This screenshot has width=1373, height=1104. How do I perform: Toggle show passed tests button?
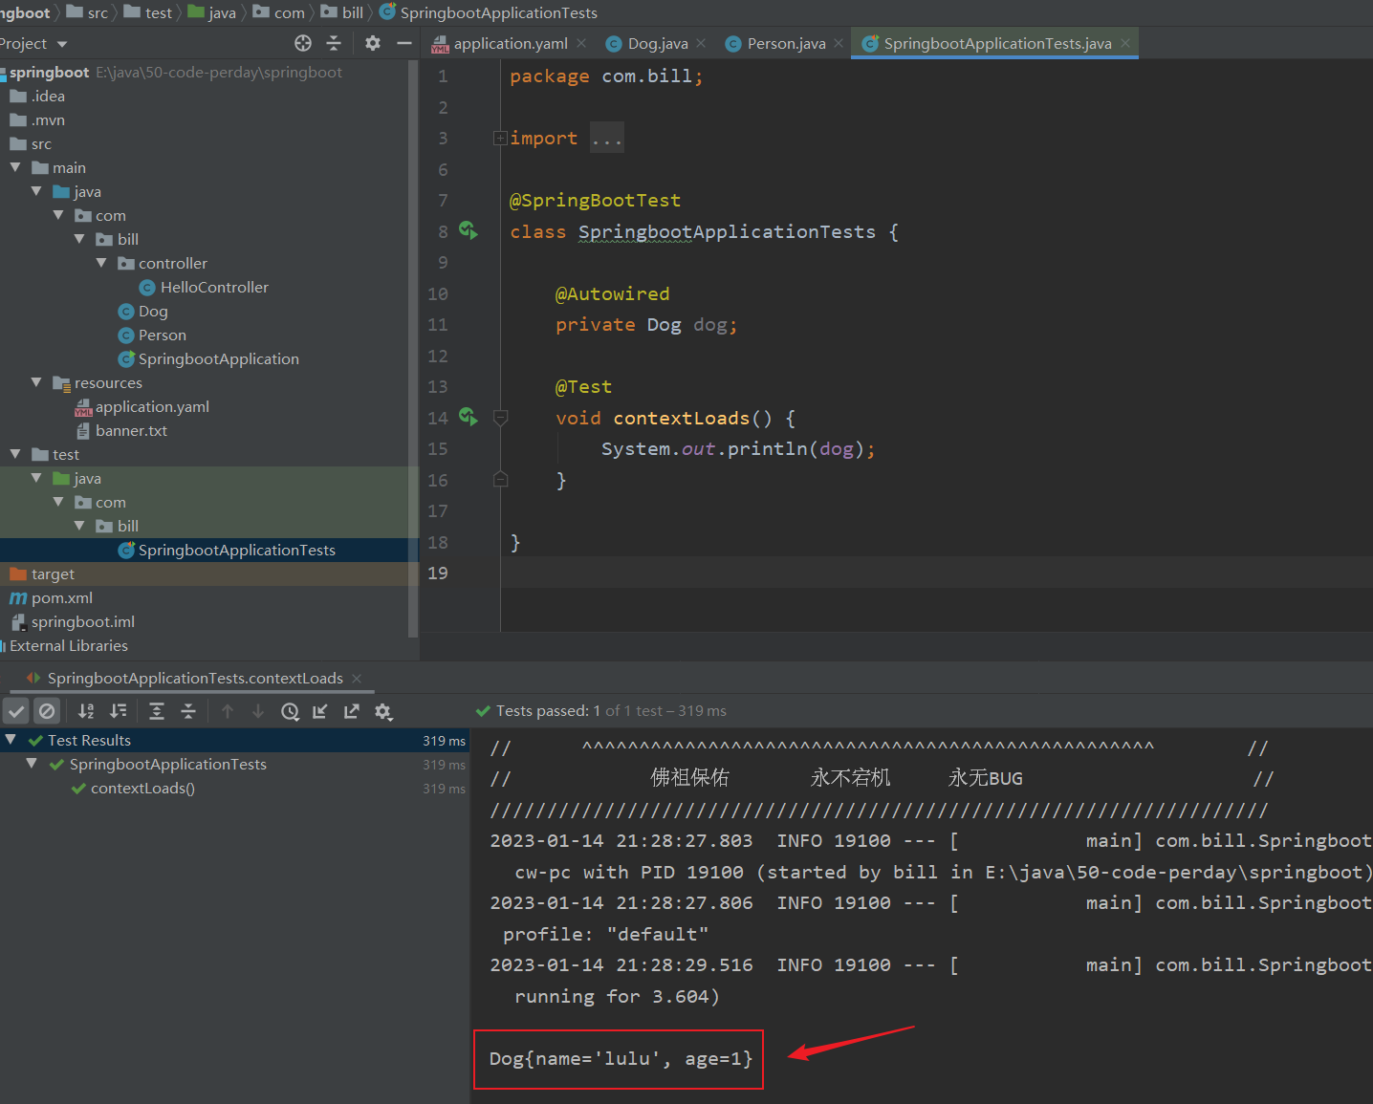16,711
